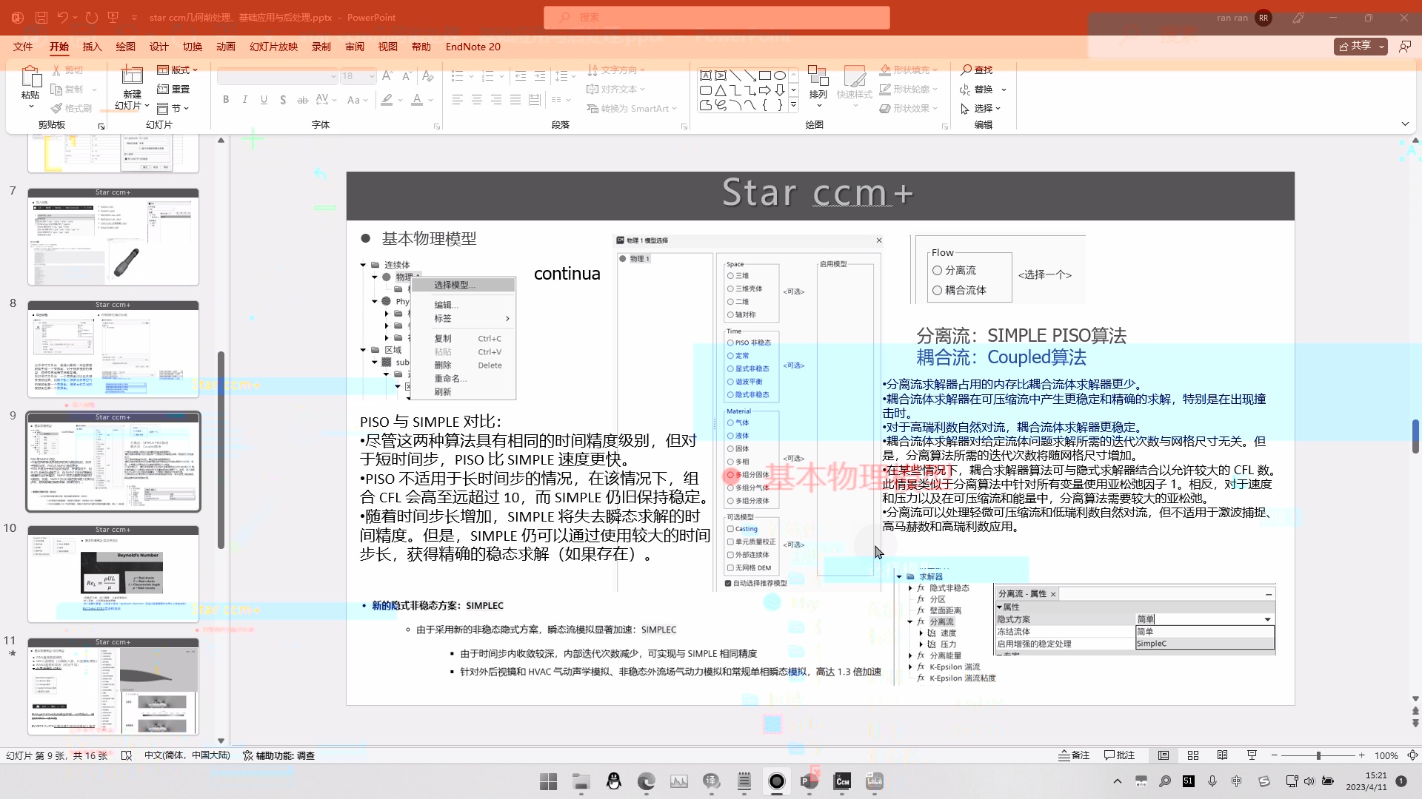This screenshot has width=1422, height=799.
Task: Switch to Normal view in status bar
Action: point(1164,755)
